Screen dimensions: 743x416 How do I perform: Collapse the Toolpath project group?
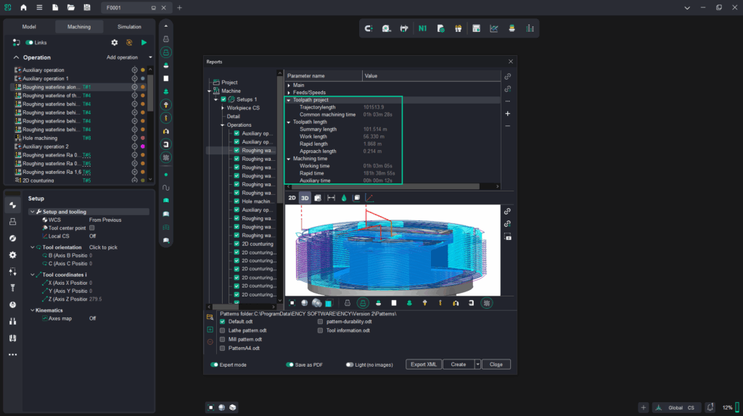click(x=289, y=100)
